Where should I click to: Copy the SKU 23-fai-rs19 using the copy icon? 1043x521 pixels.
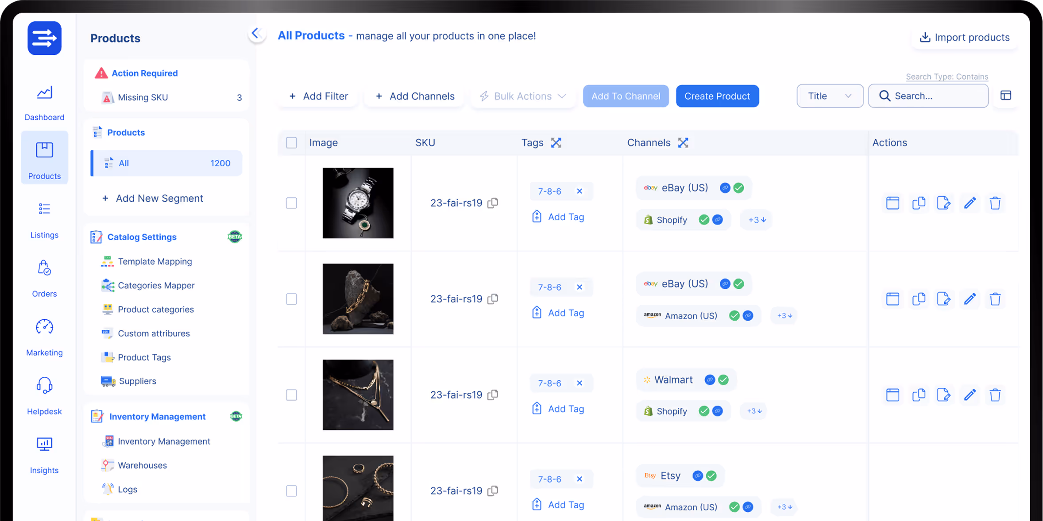tap(493, 203)
